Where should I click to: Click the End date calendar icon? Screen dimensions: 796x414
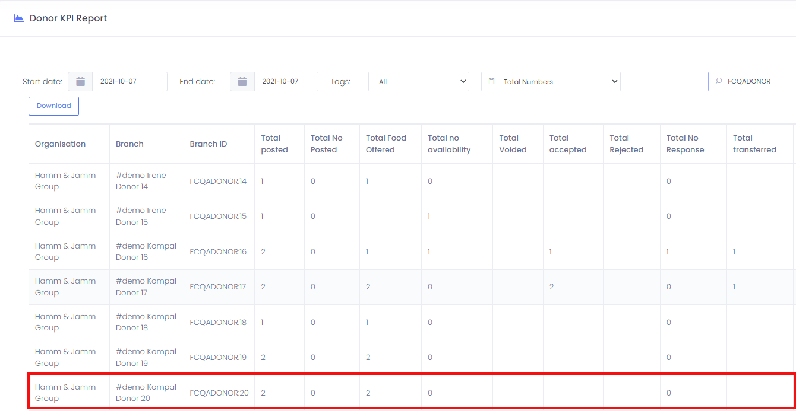(242, 82)
